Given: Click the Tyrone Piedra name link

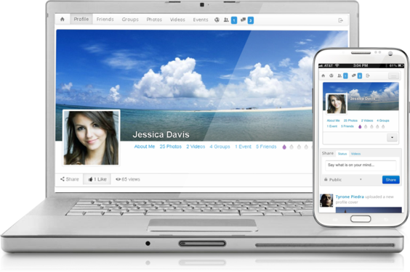Looking at the screenshot, I should (x=350, y=197).
